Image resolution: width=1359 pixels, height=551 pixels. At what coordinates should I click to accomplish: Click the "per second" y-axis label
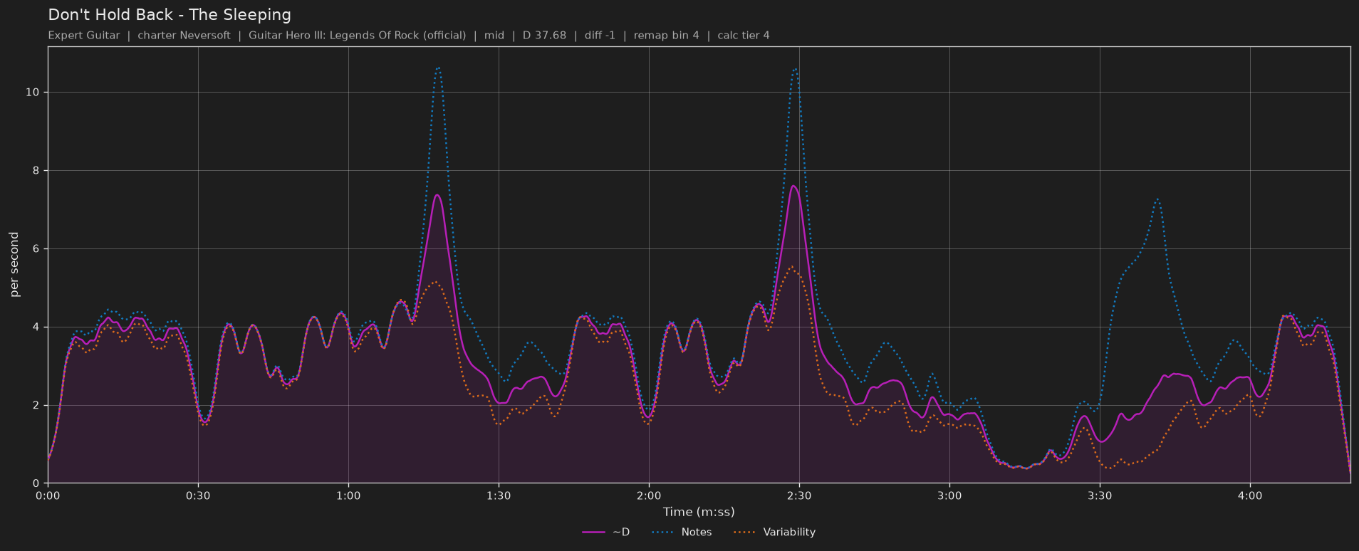pyautogui.click(x=14, y=265)
